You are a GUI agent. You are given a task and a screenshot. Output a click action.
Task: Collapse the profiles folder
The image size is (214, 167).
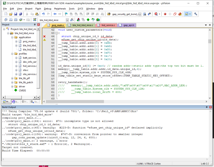pyautogui.click(x=12, y=54)
